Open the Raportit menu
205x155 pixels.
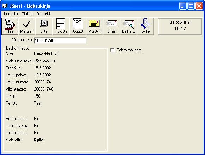click(43, 14)
